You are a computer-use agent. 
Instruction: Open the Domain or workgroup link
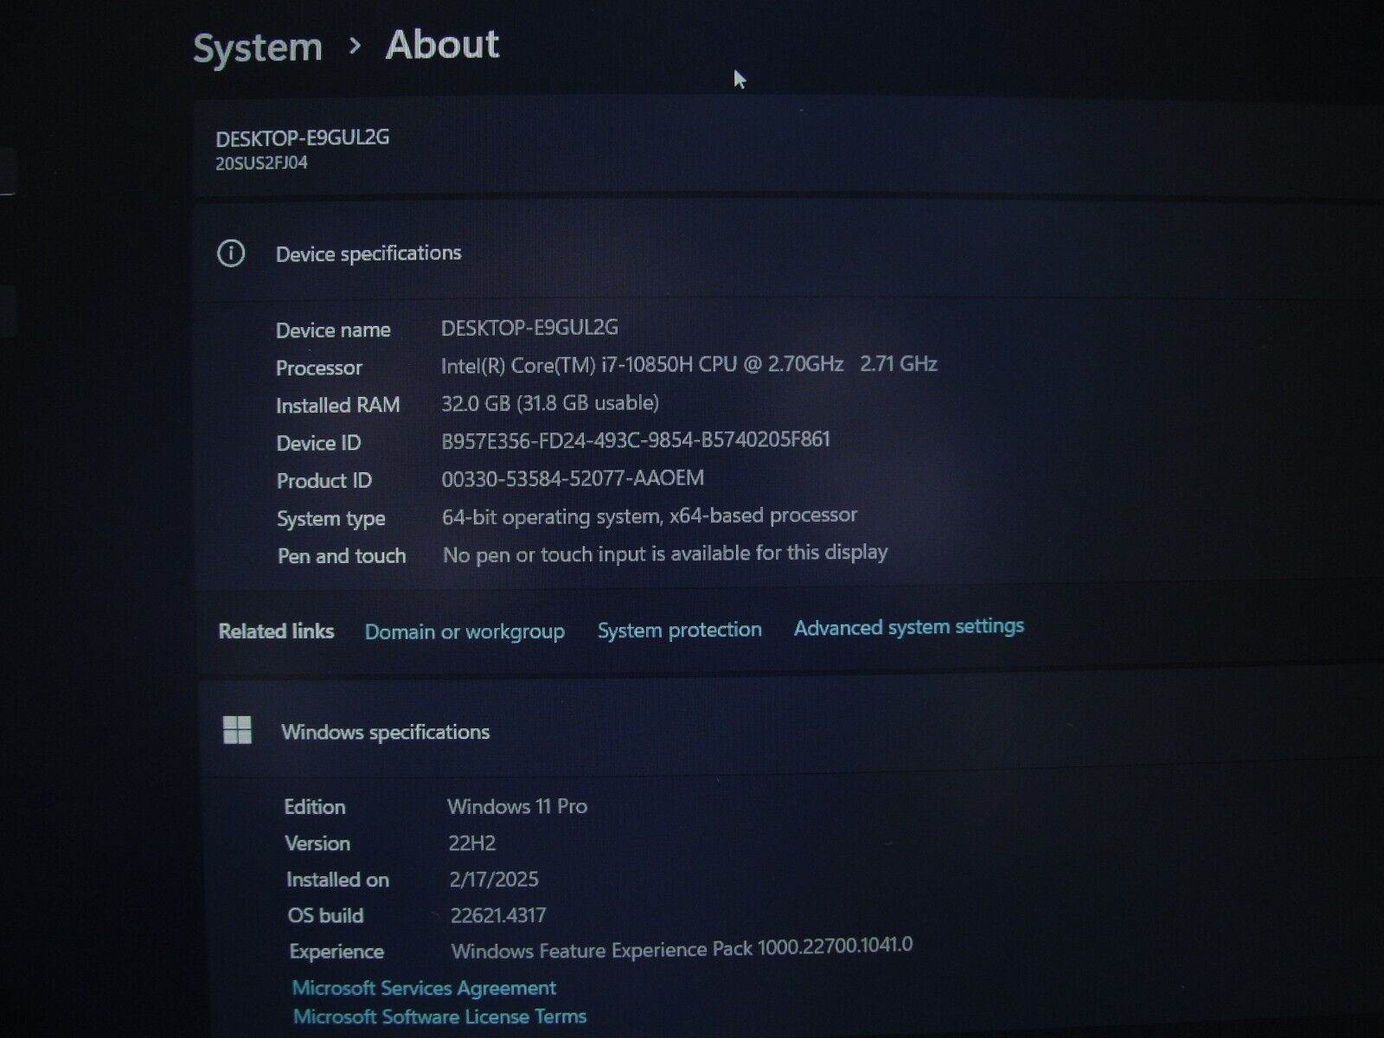click(465, 631)
